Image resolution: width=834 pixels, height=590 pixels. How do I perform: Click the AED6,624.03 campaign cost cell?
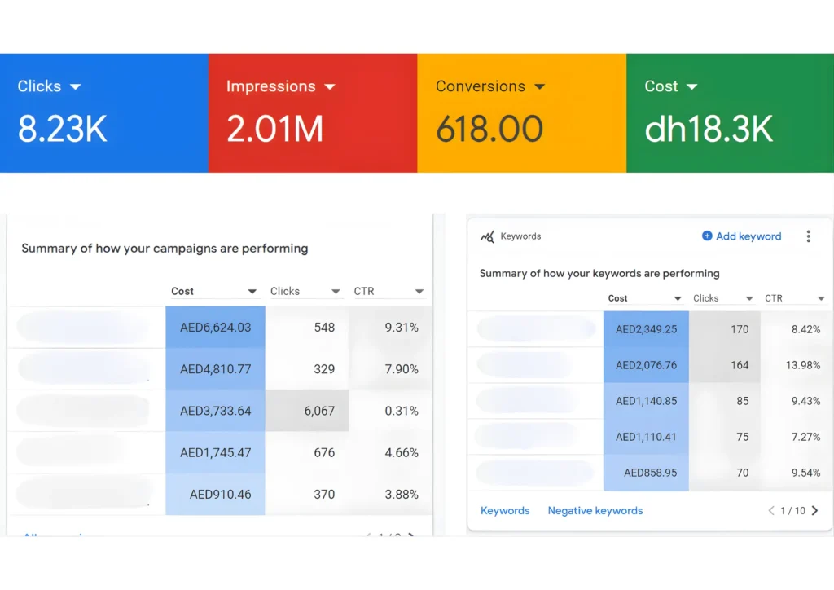coord(215,328)
